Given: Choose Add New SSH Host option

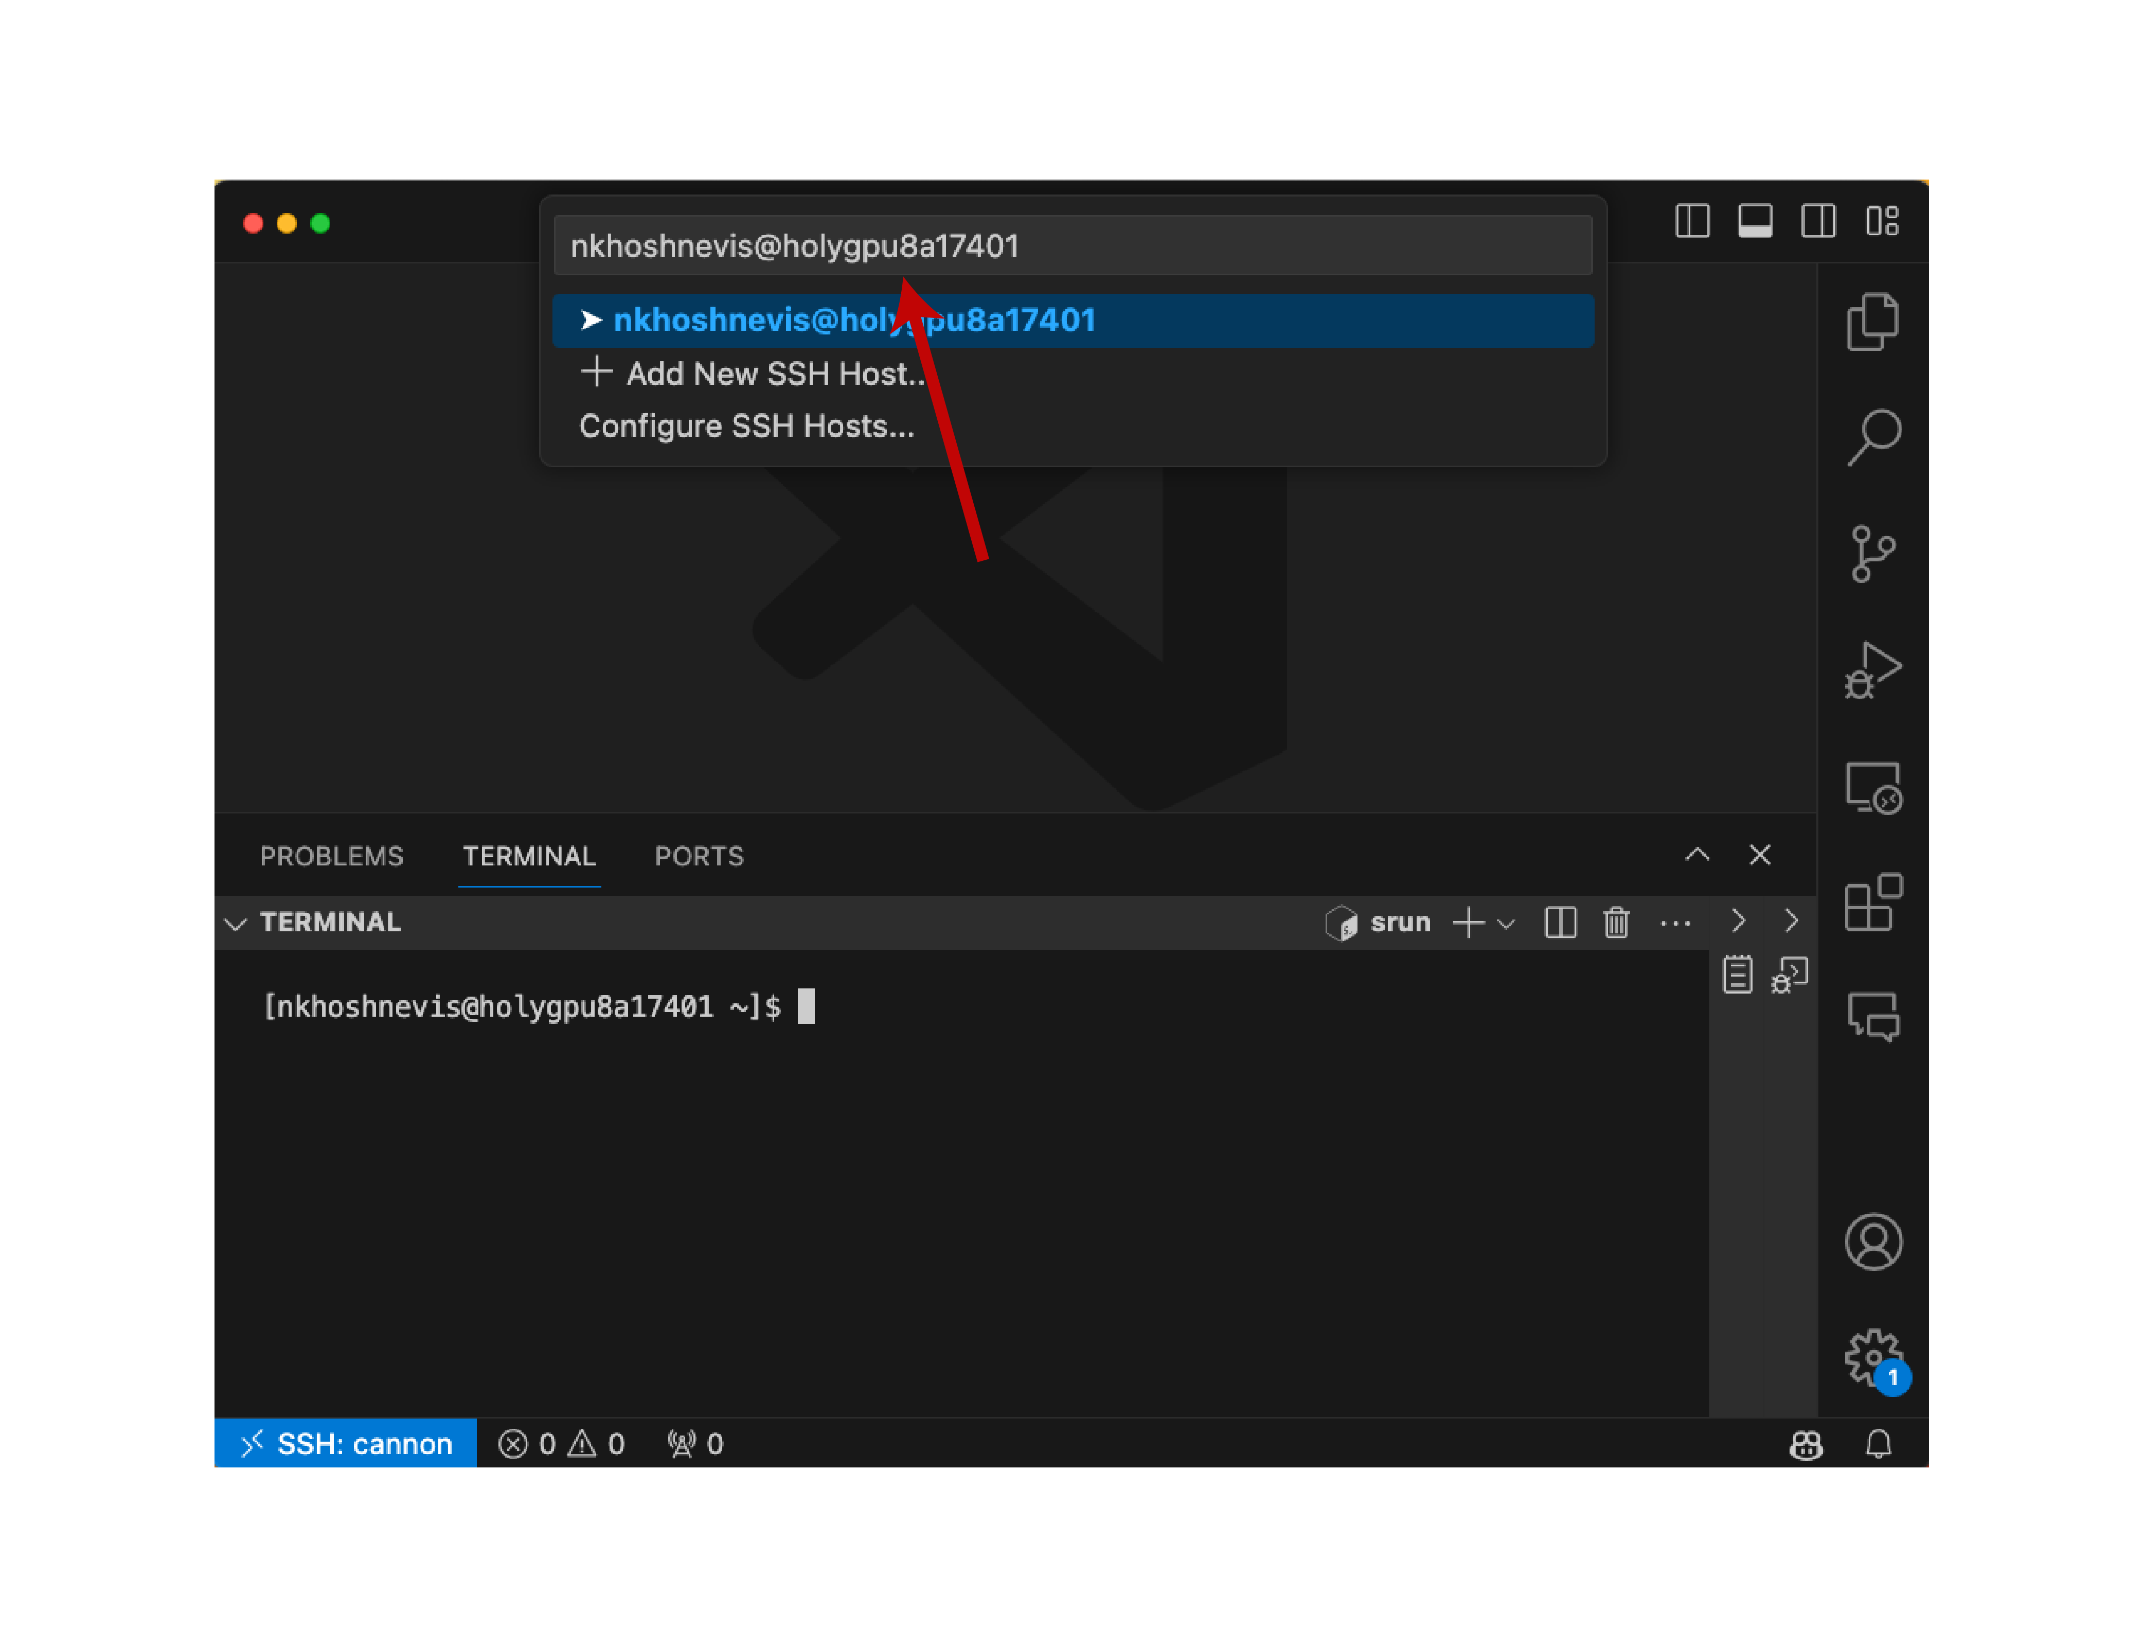Looking at the screenshot, I should 1072,374.
